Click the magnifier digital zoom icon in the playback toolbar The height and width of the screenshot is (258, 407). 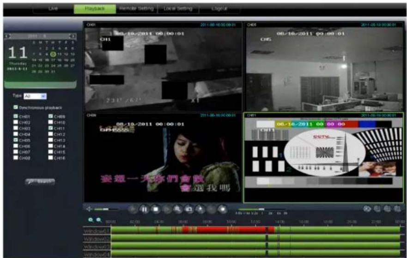pos(178,209)
